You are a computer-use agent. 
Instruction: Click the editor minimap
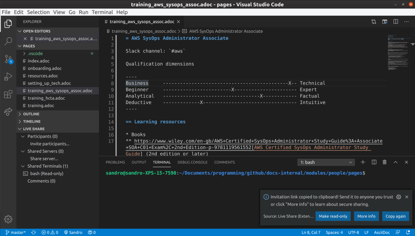399,53
